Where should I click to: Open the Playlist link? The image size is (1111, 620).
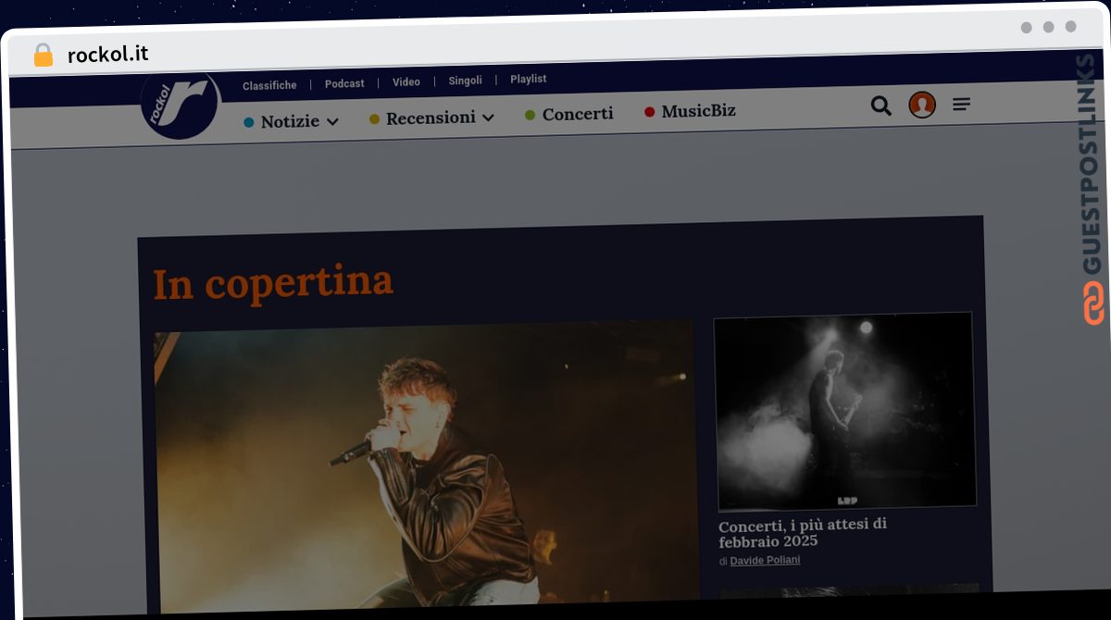529,79
